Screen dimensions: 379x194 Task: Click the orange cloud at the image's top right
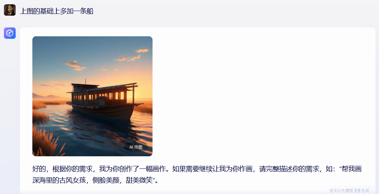[x=142, y=51]
